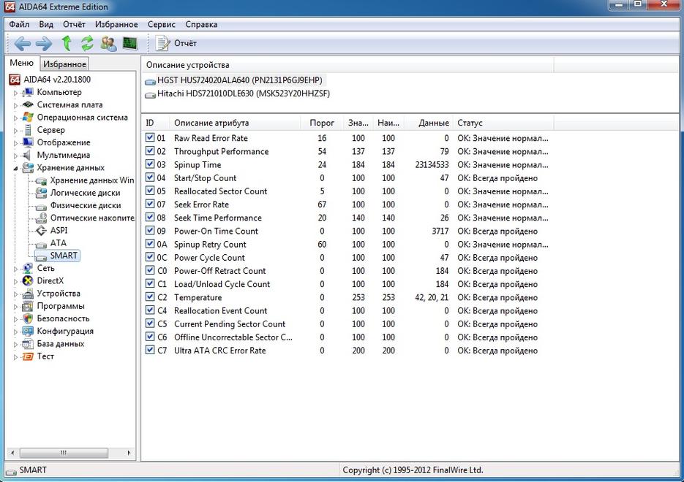
Task: Click the Системная плата motherboard icon
Action: click(28, 104)
